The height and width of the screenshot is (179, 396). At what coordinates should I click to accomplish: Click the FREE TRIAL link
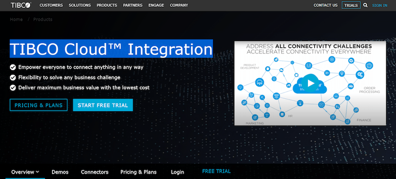(216, 172)
